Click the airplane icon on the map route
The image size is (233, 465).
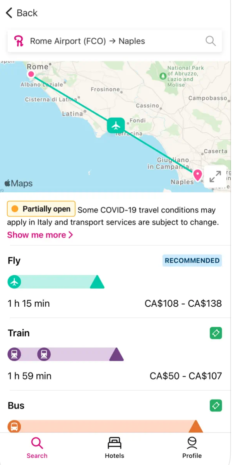pos(116,125)
